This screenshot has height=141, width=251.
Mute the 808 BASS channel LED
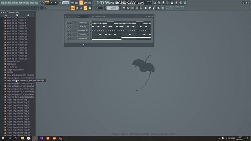[x=66, y=38]
